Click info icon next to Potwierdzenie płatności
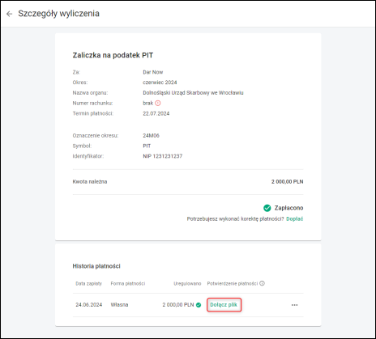The image size is (376, 339). coord(262,283)
